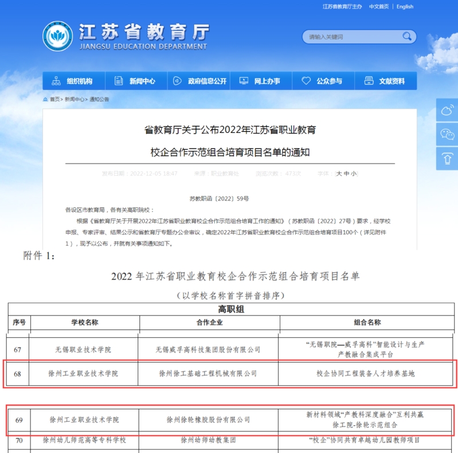Click the 江苏省教育厅主办 top link
Viewport: 458px width, 453px height.
click(342, 7)
